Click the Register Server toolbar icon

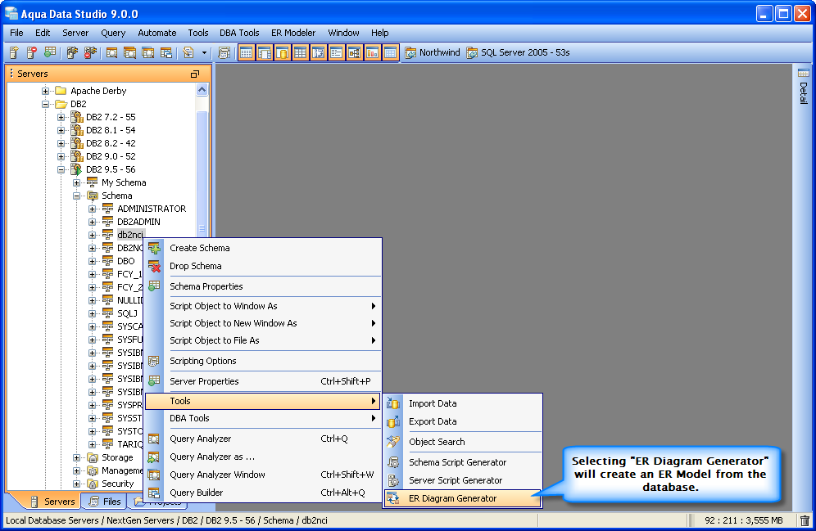[x=14, y=52]
